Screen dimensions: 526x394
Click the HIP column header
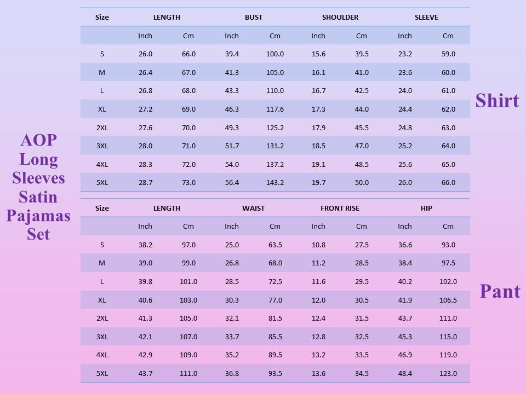(426, 208)
